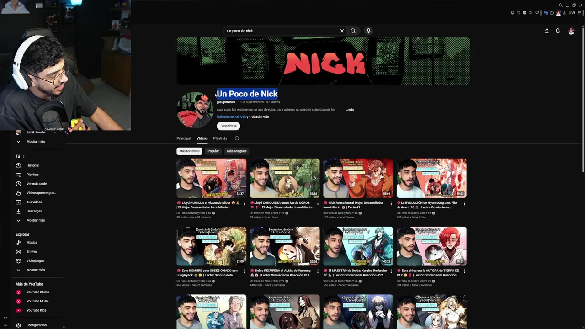Open options for Este HOMBRE OBSESIONADO video

tap(245, 271)
